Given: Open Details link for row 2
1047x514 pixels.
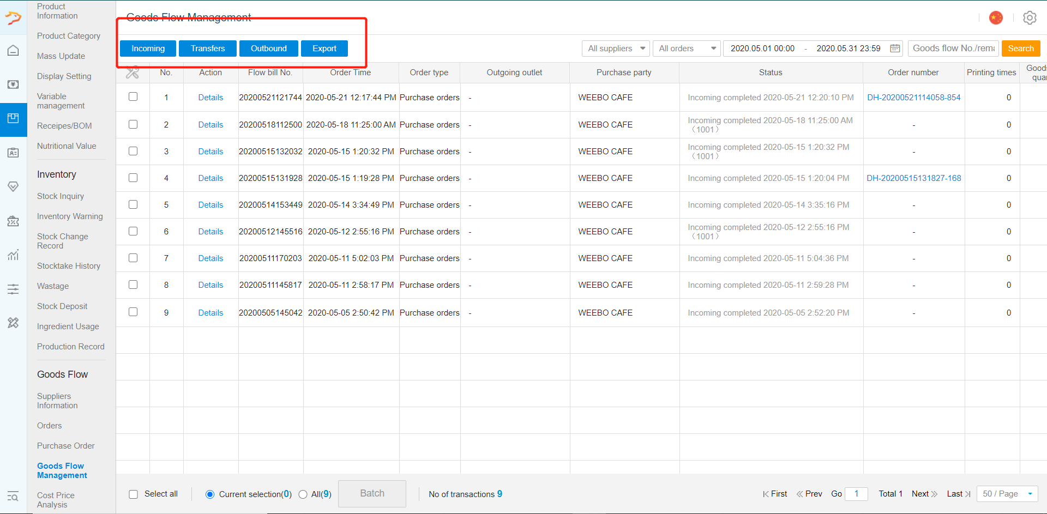Looking at the screenshot, I should [210, 125].
